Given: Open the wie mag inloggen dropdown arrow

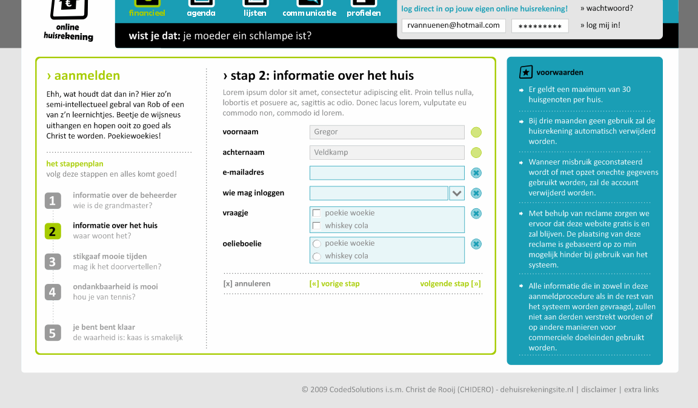Looking at the screenshot, I should point(457,193).
